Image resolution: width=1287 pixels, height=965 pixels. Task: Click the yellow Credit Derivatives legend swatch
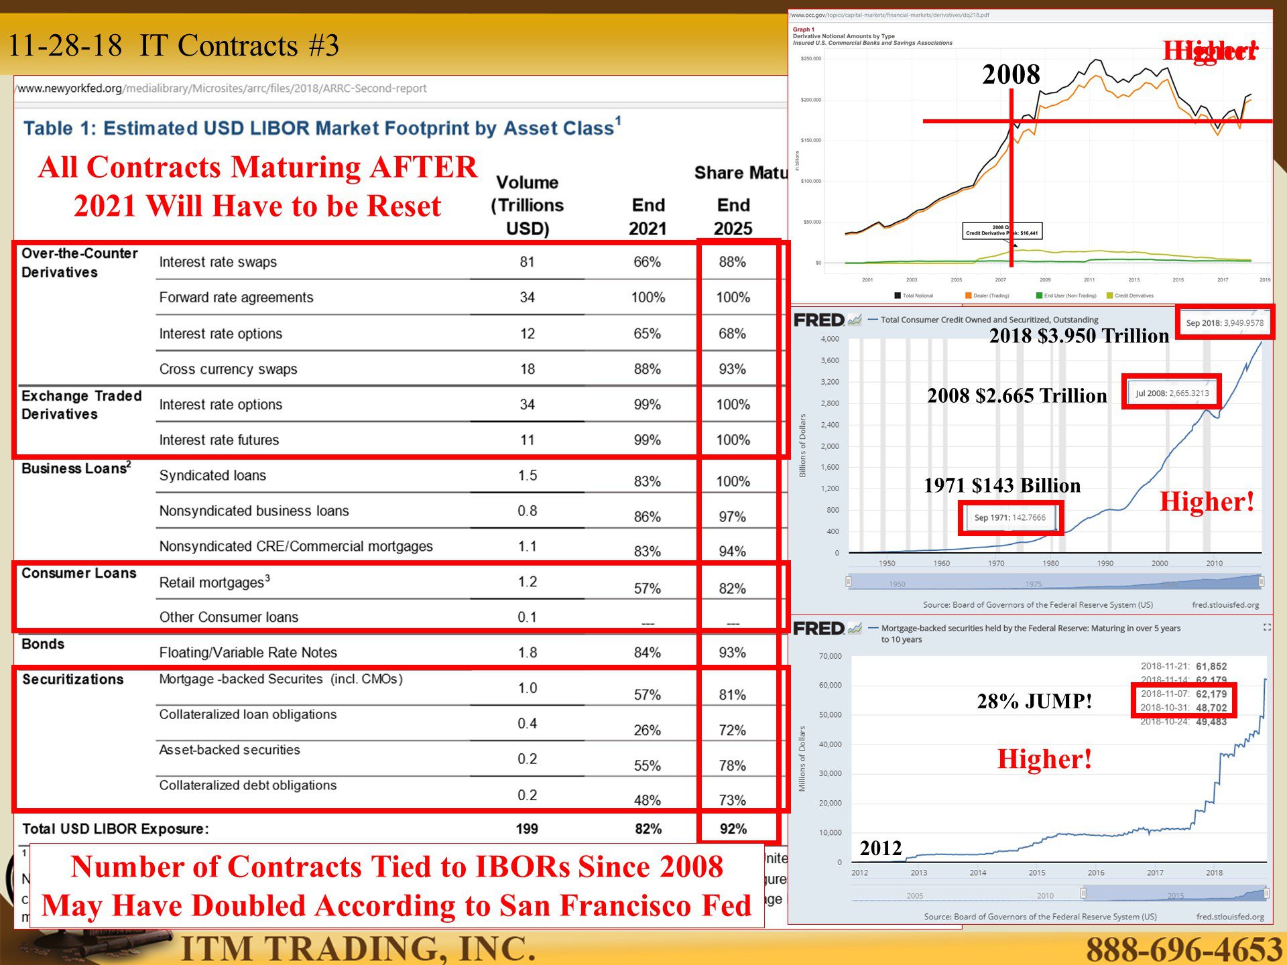click(1110, 296)
